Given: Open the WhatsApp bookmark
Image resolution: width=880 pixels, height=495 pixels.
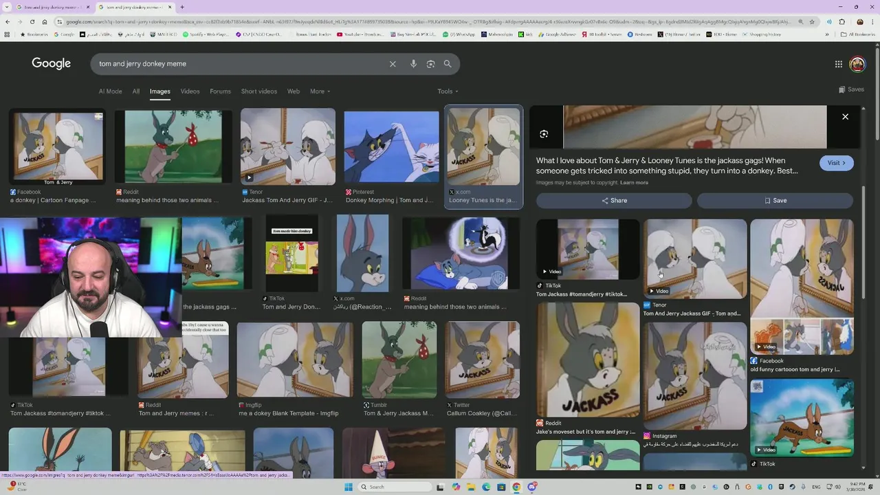Looking at the screenshot, I should pos(459,34).
